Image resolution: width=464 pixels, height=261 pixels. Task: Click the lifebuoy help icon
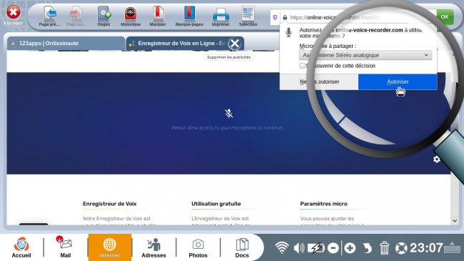pyautogui.click(x=401, y=248)
